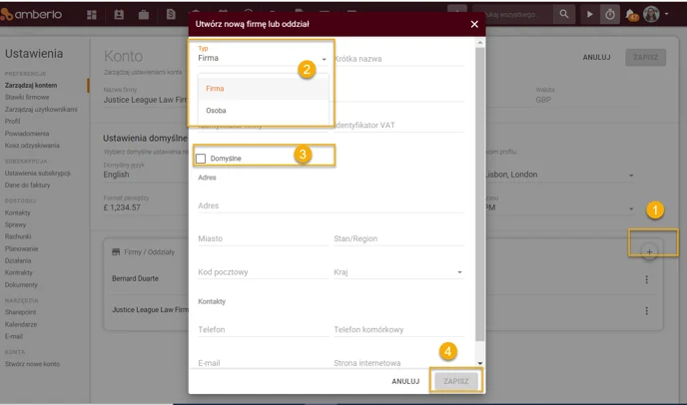Click the dialog scrollbar thumb

[479, 194]
